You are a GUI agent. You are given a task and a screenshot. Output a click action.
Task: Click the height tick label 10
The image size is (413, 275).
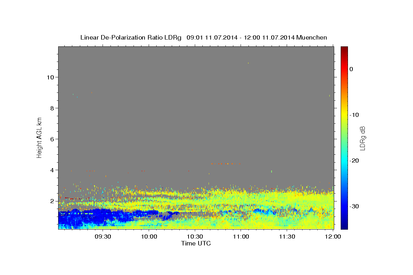pos(51,77)
